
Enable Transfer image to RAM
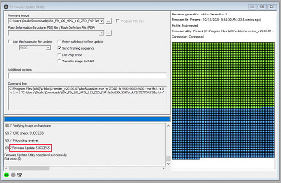coord(59,61)
